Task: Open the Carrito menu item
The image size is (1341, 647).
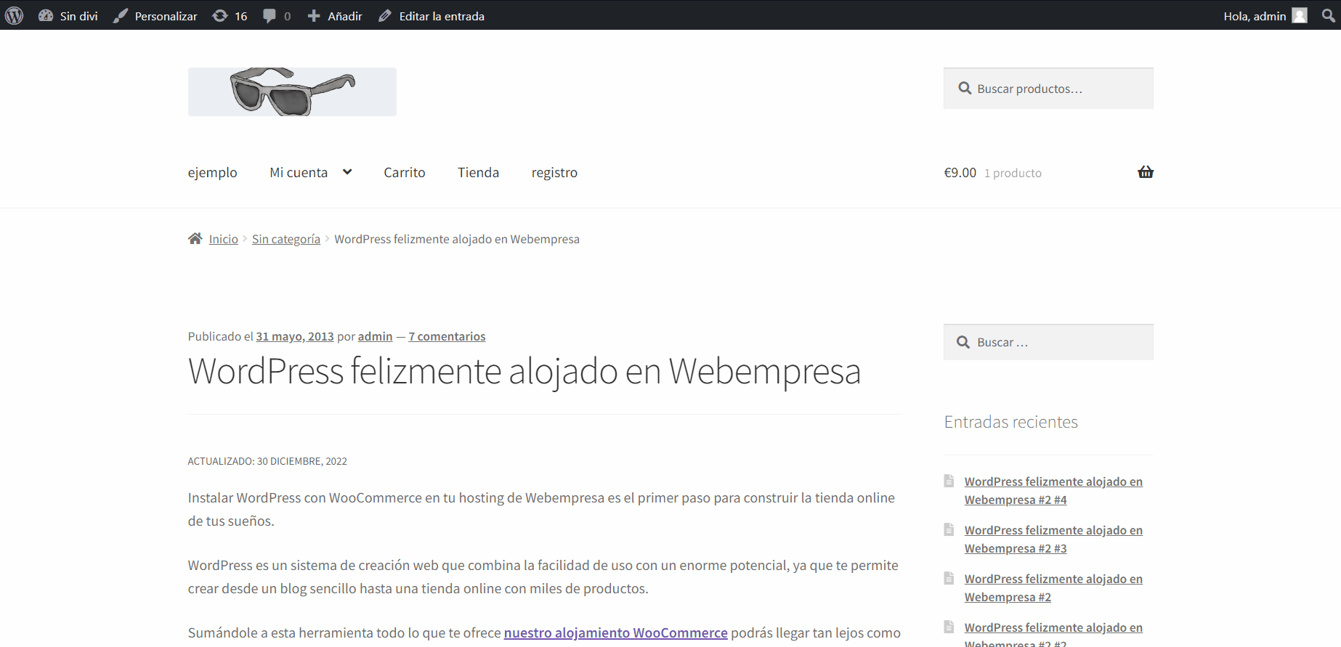Action: click(404, 173)
